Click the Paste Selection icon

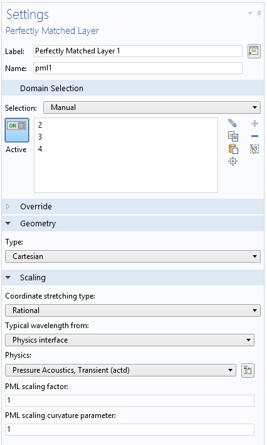(233, 149)
